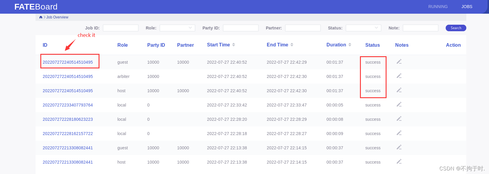Focus the Party ID filter field

241,28
